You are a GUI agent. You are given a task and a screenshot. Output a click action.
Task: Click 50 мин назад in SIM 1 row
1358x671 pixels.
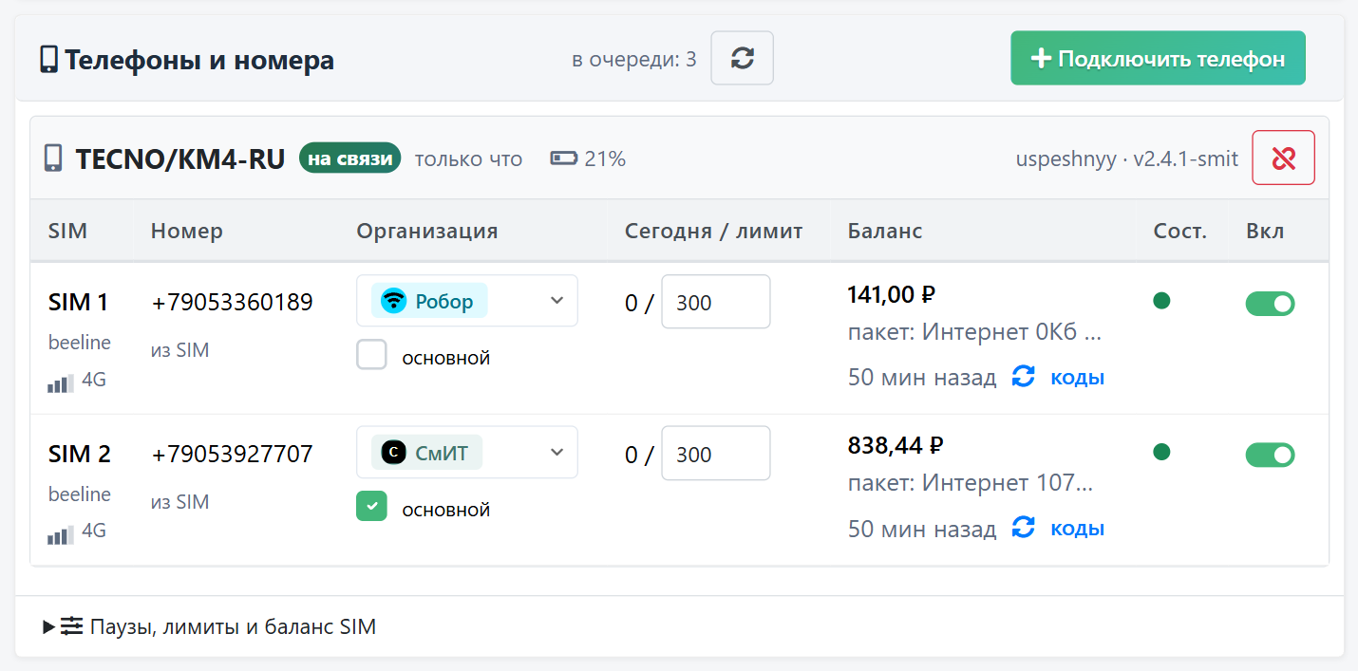[922, 378]
